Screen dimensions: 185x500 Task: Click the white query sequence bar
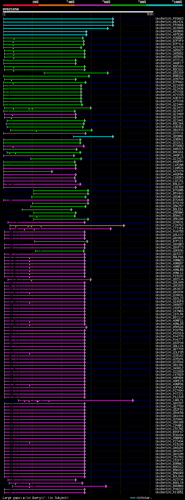pos(78,12)
